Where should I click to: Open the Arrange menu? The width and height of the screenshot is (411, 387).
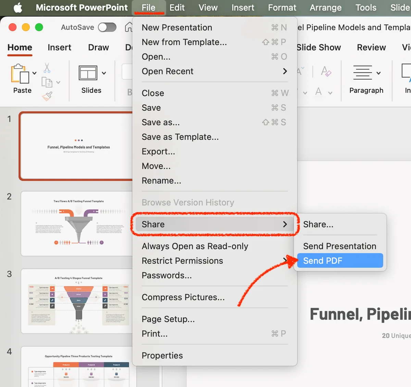pos(326,8)
